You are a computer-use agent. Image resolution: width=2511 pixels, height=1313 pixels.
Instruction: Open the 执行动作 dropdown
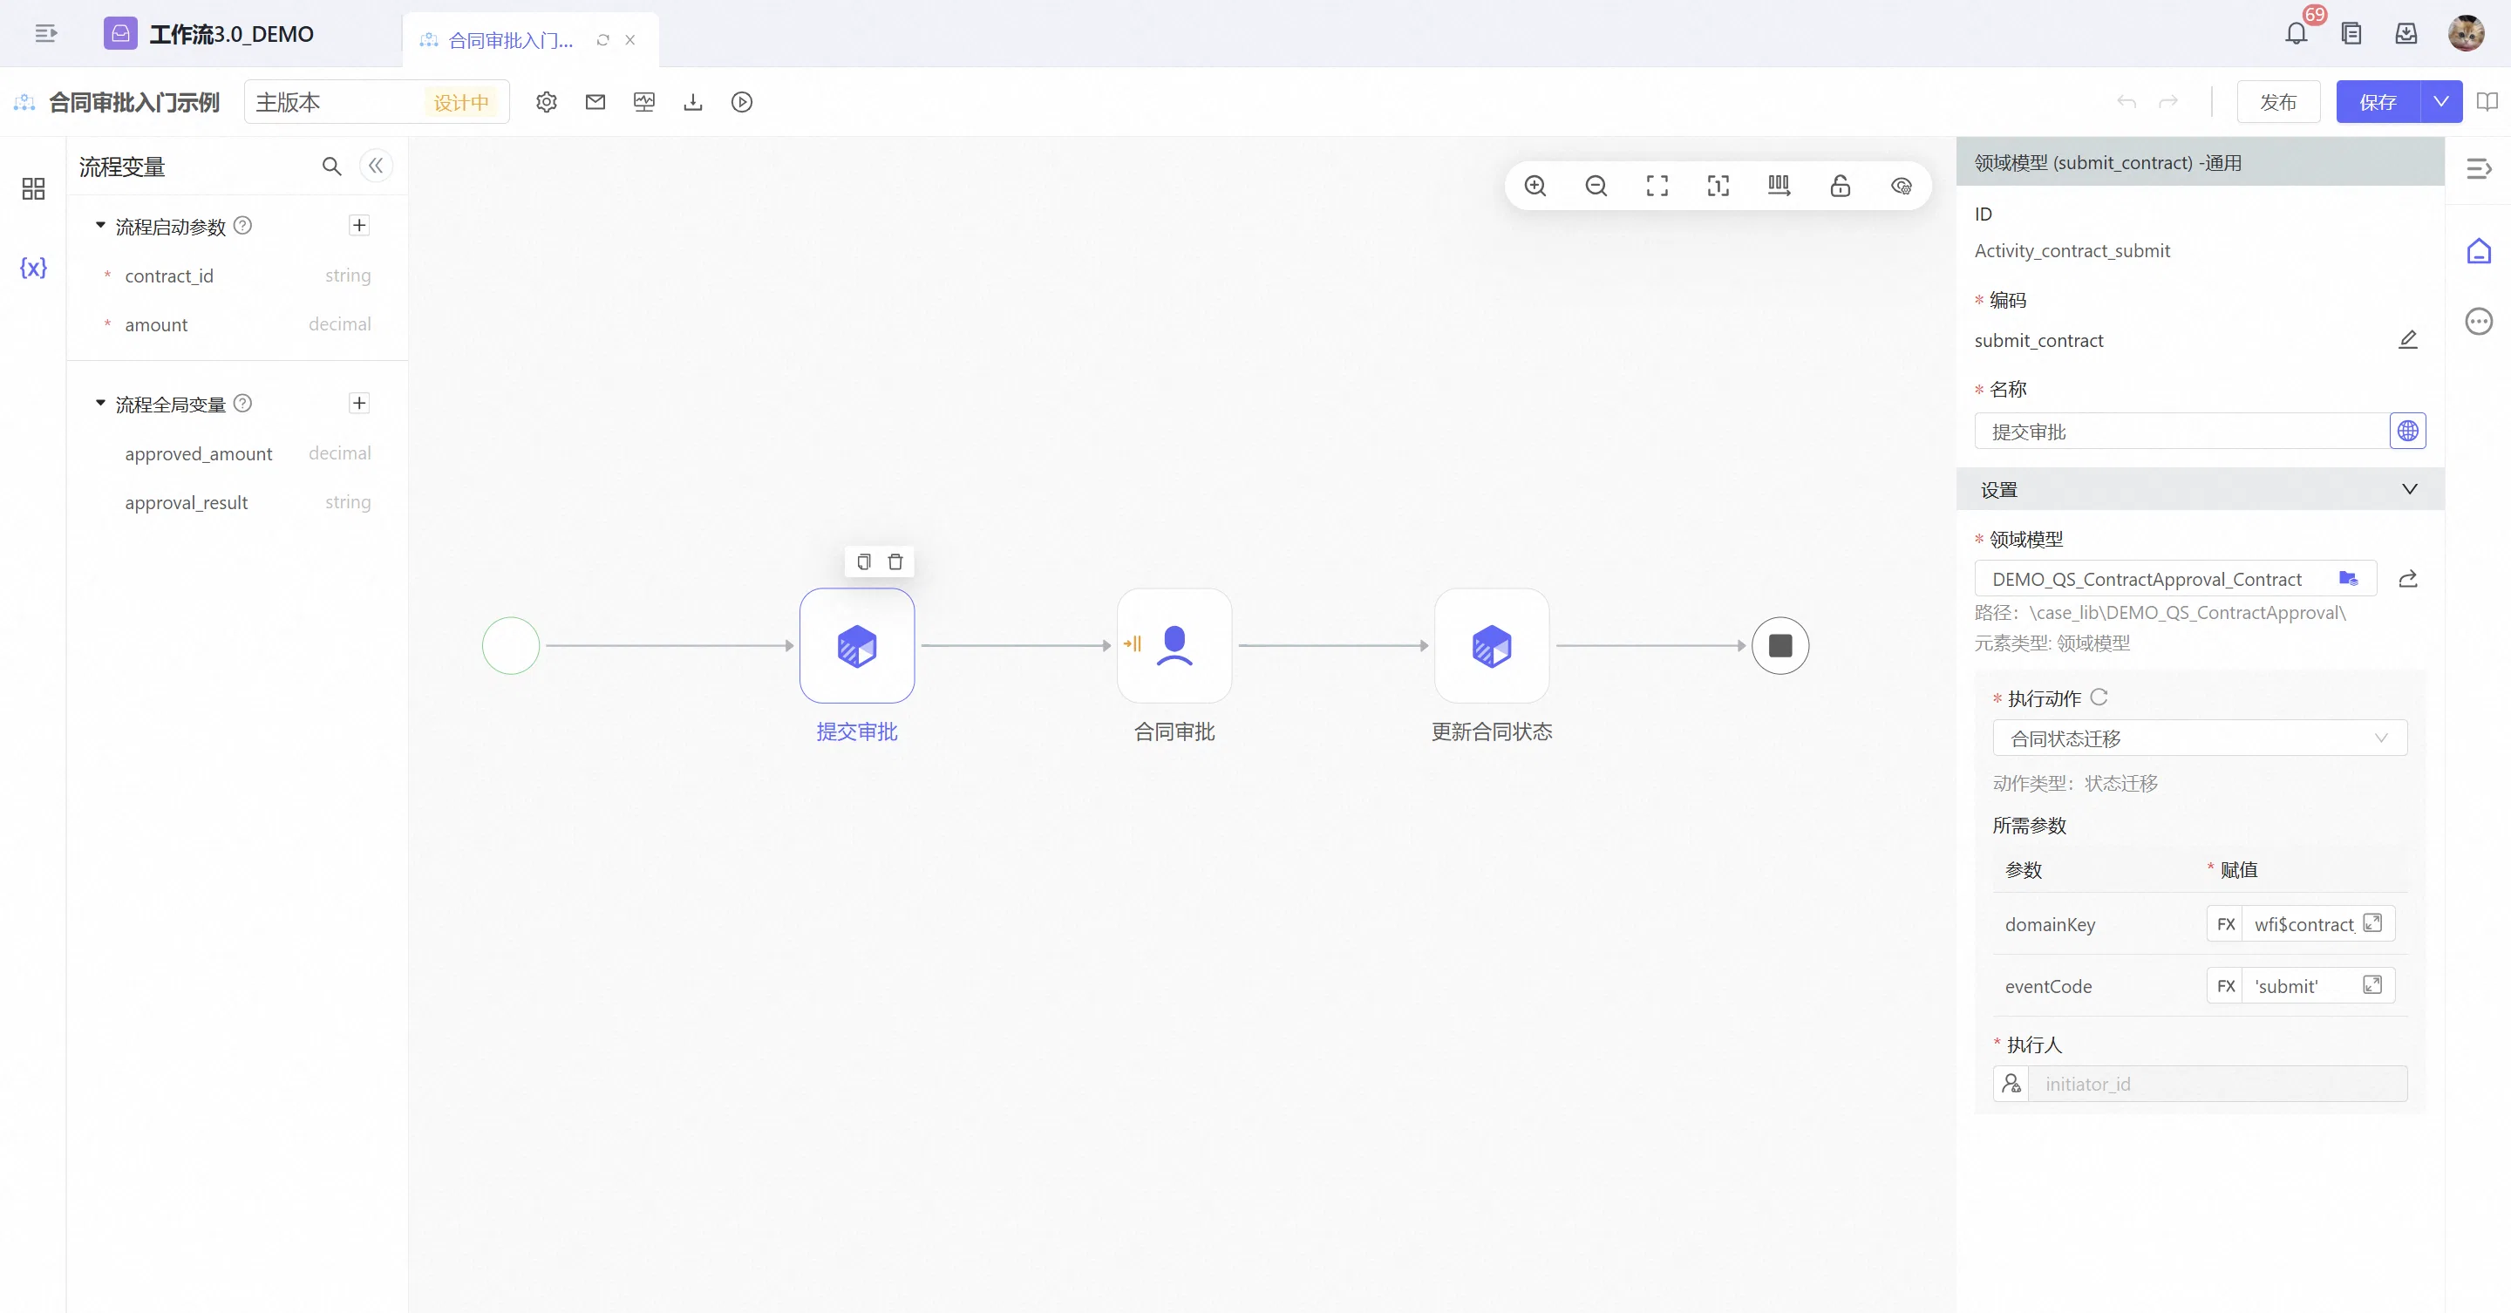(2199, 738)
